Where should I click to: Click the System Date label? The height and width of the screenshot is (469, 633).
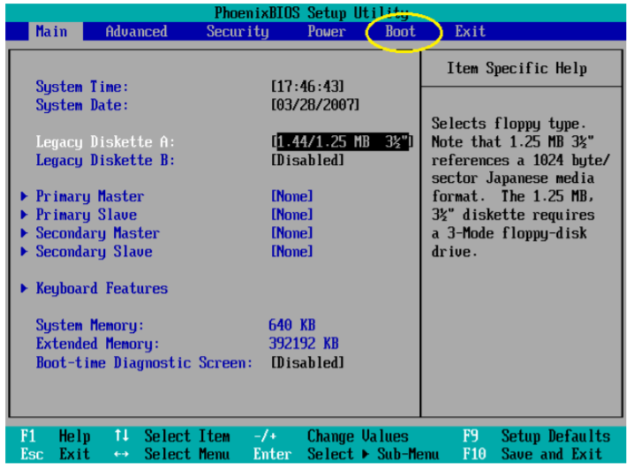click(82, 105)
